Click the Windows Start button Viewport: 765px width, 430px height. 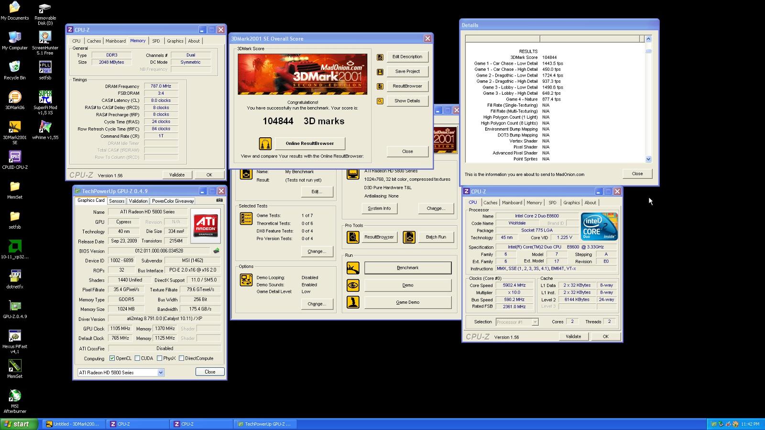[x=18, y=424]
